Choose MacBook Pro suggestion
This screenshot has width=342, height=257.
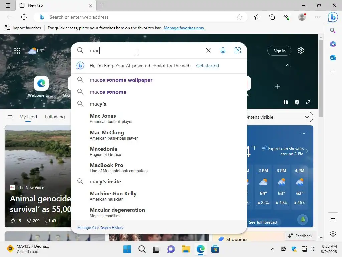point(159,168)
